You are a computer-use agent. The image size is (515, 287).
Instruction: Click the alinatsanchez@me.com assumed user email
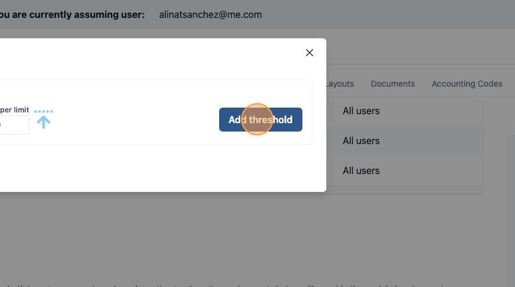pos(210,15)
